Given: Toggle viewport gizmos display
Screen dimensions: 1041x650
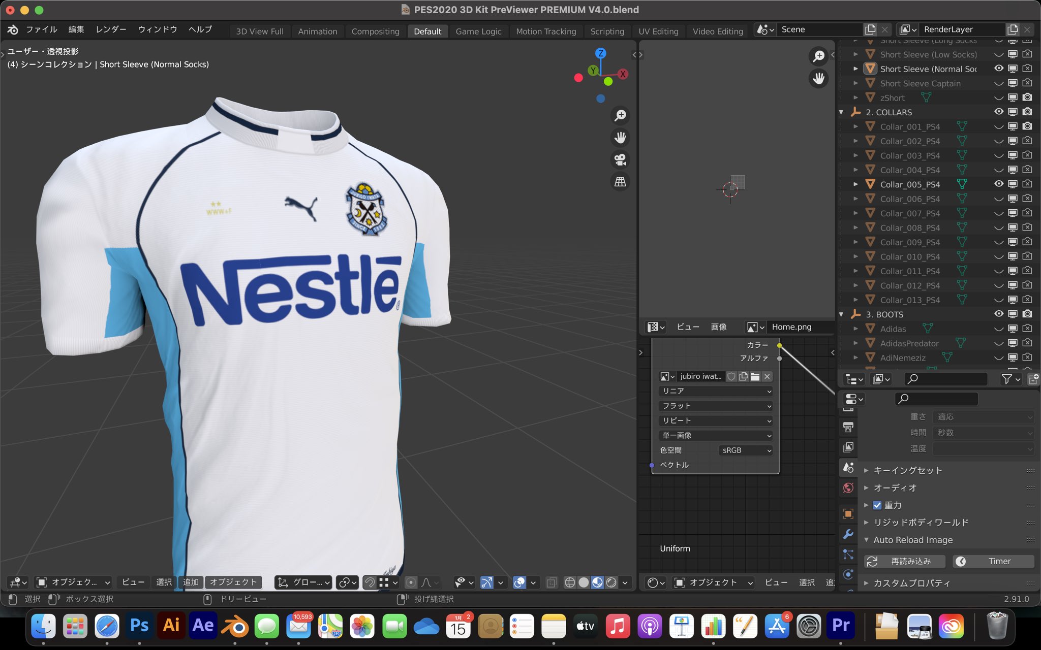Looking at the screenshot, I should (487, 582).
